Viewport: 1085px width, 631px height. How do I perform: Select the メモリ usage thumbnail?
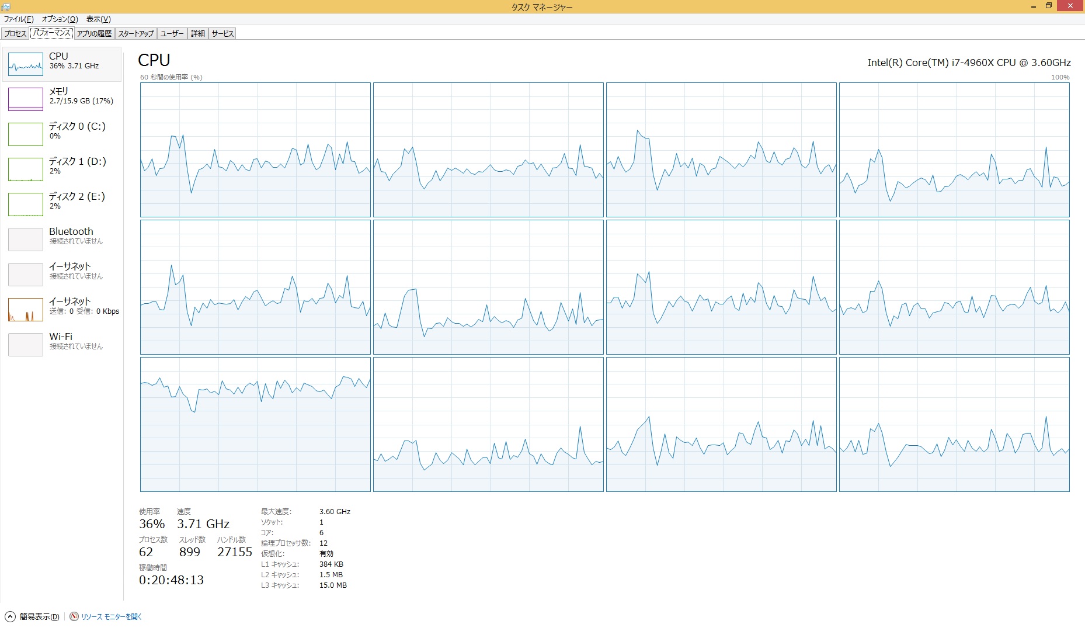pyautogui.click(x=26, y=99)
